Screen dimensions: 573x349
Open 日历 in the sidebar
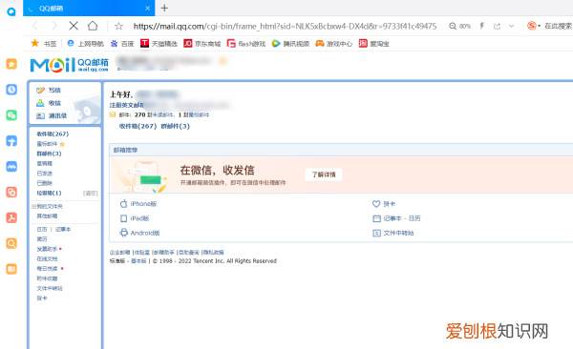42,229
